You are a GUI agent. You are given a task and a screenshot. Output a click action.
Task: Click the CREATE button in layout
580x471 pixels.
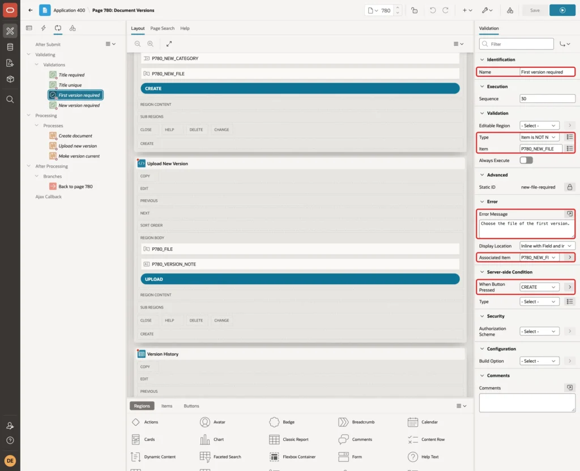[300, 88]
